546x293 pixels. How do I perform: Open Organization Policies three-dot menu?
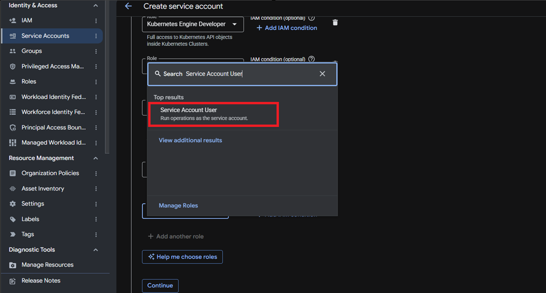96,173
